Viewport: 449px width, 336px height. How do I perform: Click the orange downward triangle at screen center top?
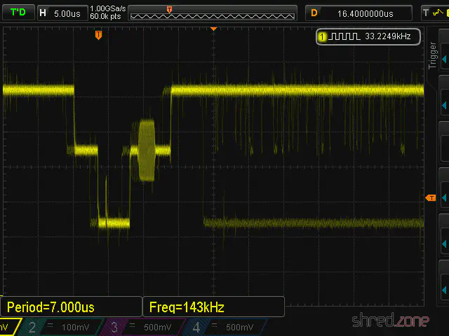tap(213, 29)
